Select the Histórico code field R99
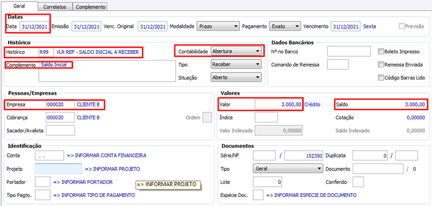 [46, 52]
